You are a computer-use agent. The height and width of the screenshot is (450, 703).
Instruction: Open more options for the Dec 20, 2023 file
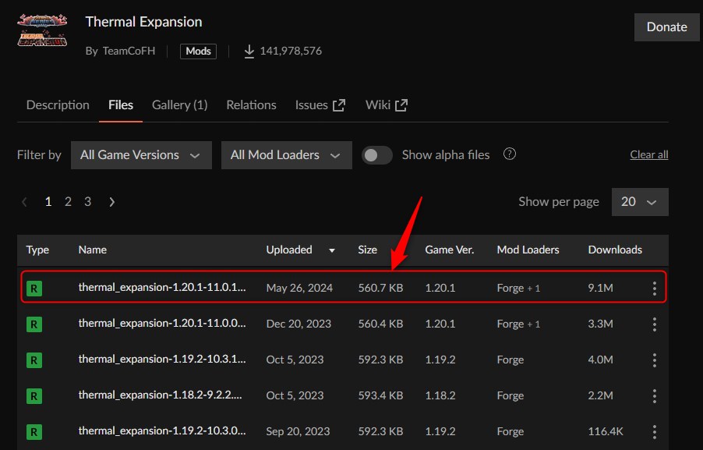click(x=655, y=324)
